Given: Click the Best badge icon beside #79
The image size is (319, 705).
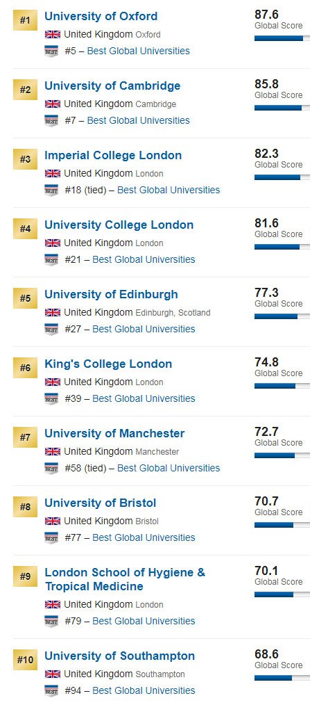Looking at the screenshot, I should (51, 622).
